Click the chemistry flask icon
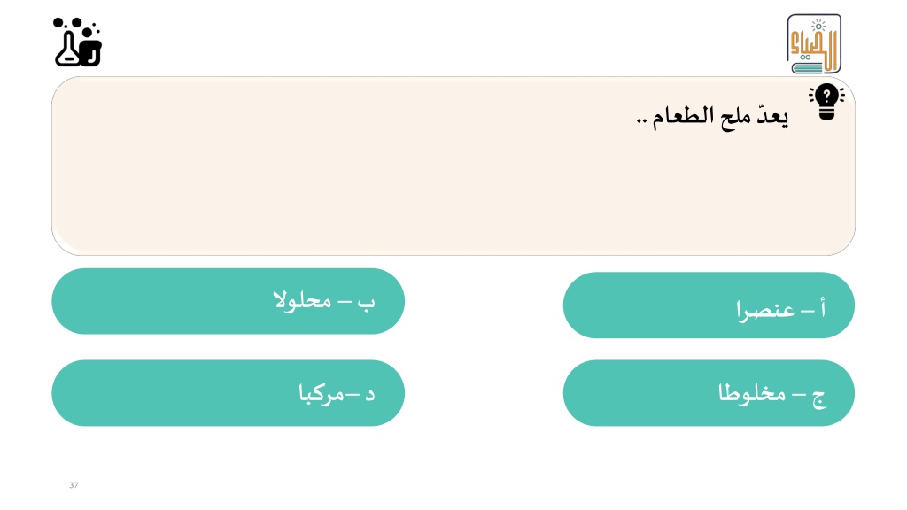Viewport: 907px width, 510px height. (67, 50)
